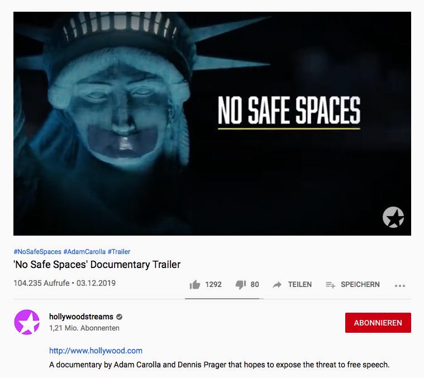This screenshot has height=378, width=424.
Task: Click the dislike count 80
Action: pyautogui.click(x=255, y=285)
